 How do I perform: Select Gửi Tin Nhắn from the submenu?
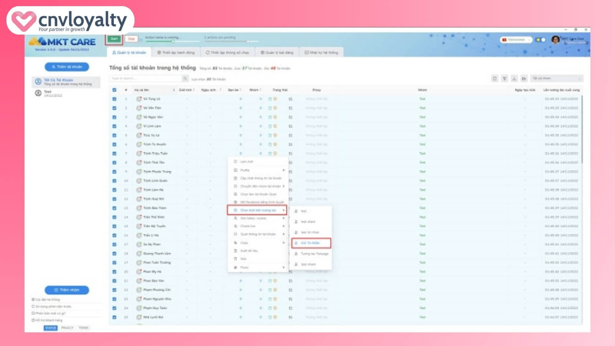coord(311,243)
